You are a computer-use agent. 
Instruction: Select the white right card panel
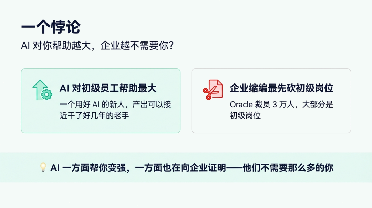click(x=271, y=101)
